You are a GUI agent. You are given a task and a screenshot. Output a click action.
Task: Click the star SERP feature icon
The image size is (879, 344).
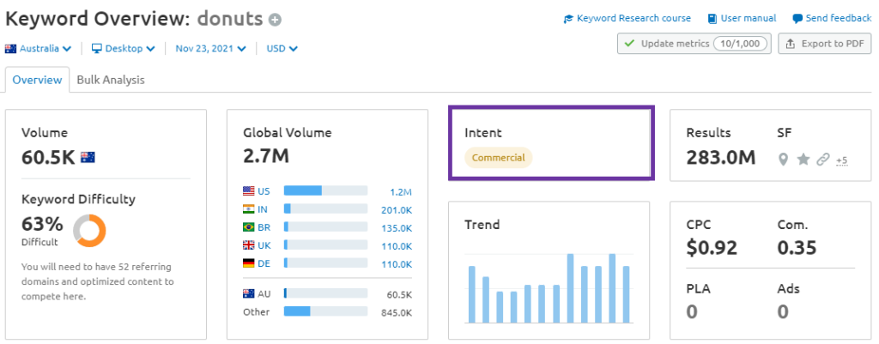[x=803, y=160]
